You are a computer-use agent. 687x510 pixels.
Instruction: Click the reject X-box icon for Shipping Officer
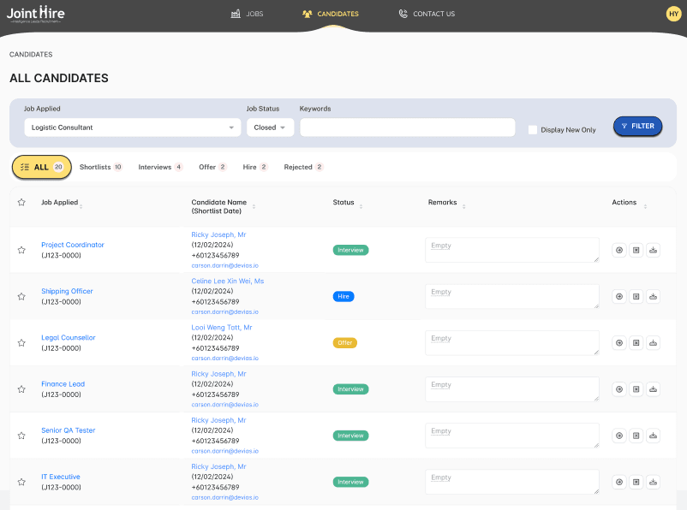[636, 296]
